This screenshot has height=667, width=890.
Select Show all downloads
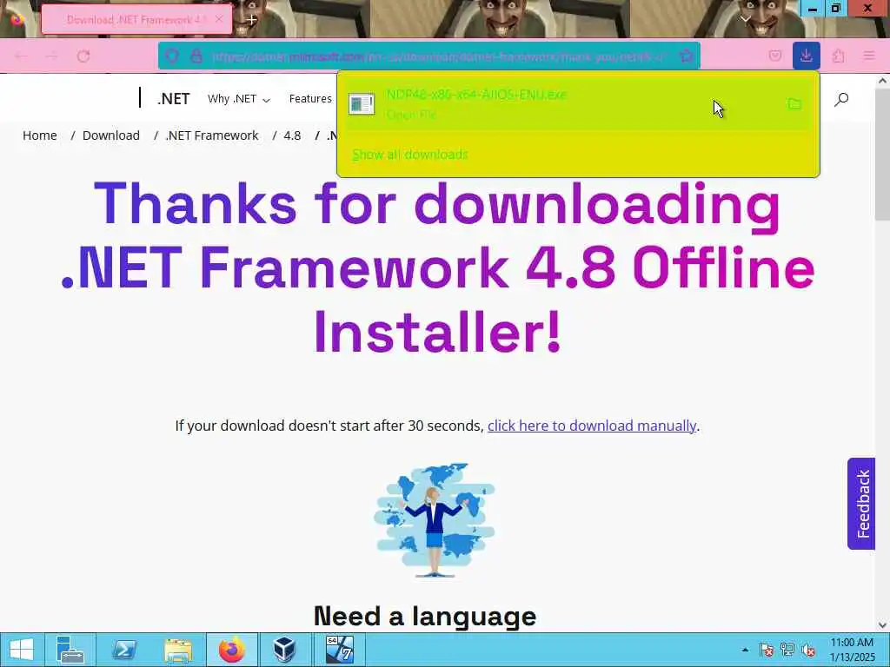click(x=410, y=155)
